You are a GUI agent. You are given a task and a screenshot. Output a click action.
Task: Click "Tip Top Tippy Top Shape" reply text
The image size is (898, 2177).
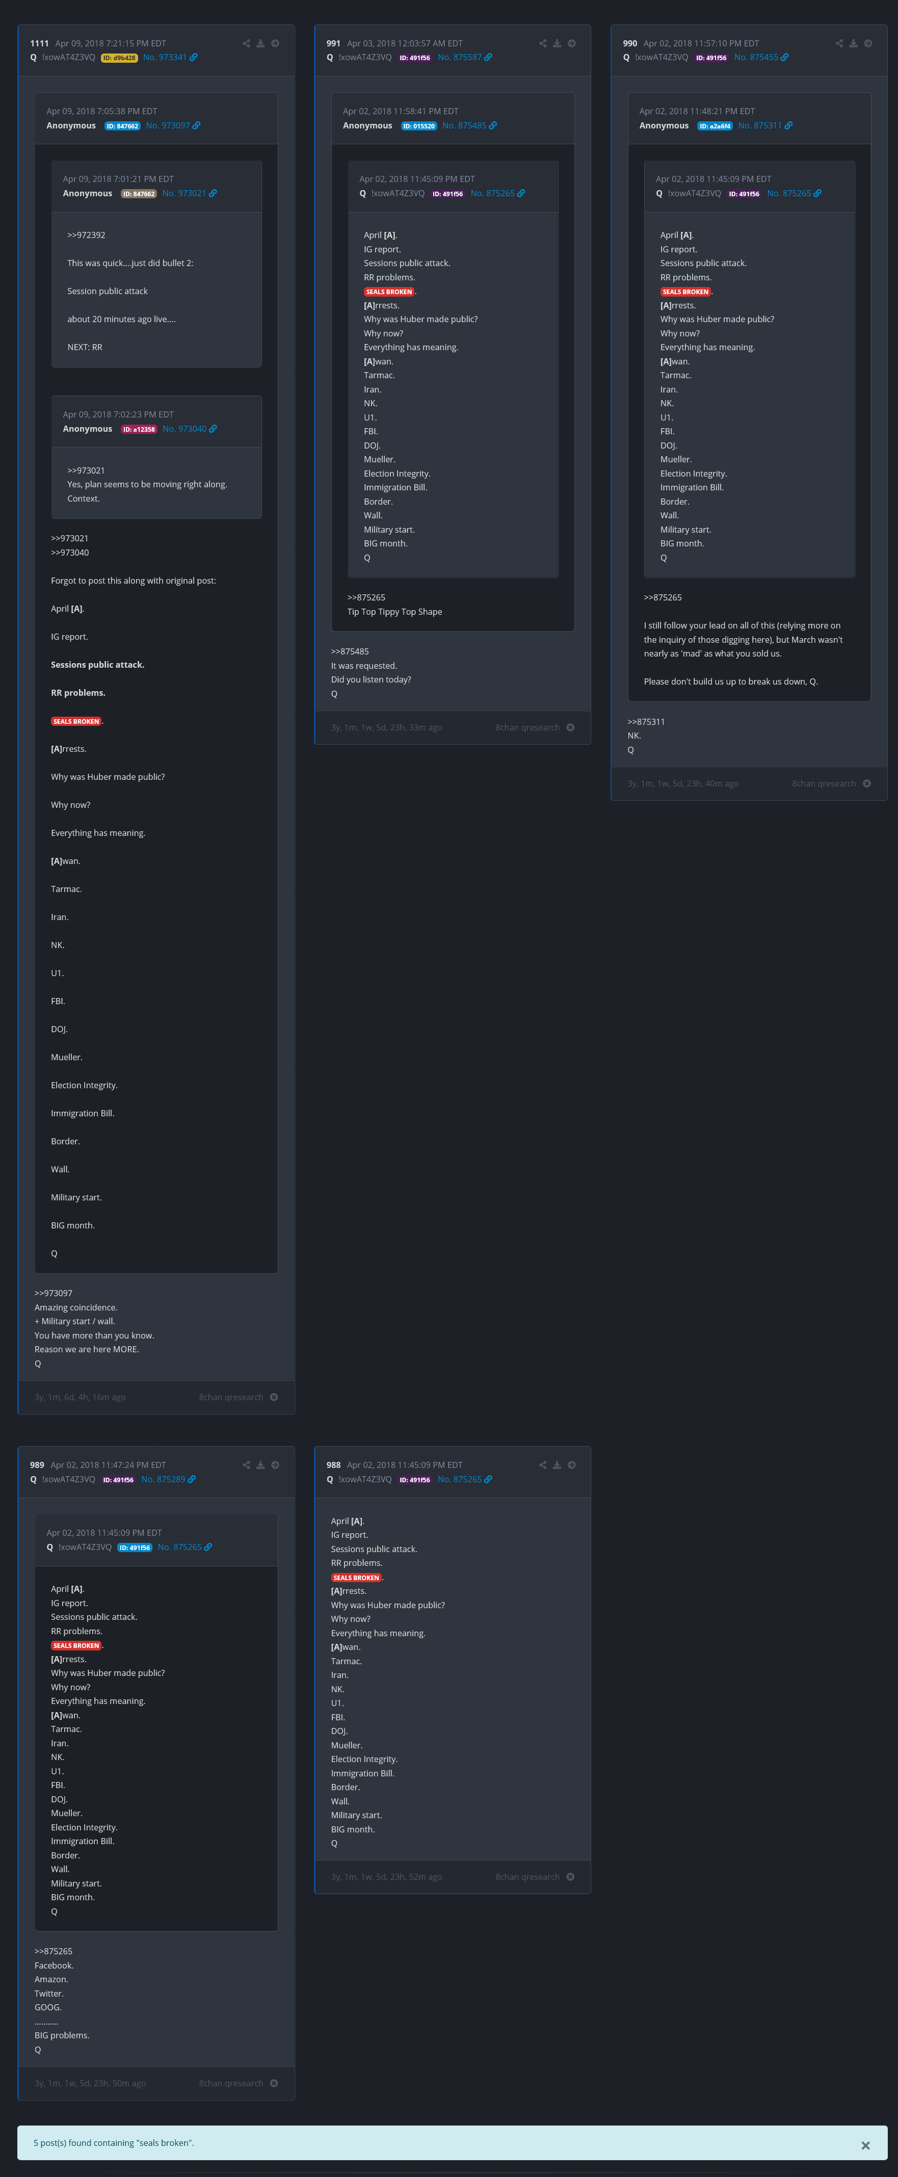point(394,612)
